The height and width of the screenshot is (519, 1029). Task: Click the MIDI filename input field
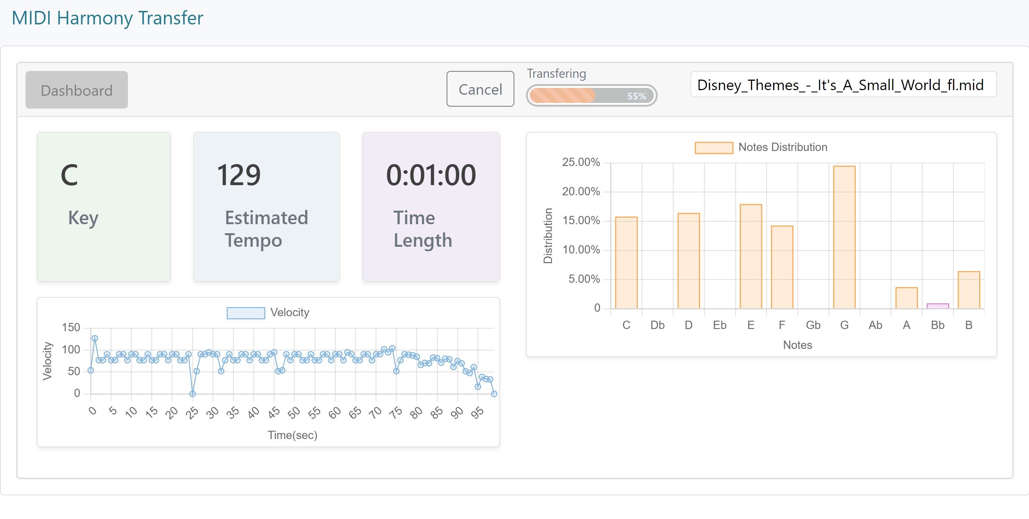[x=843, y=85]
